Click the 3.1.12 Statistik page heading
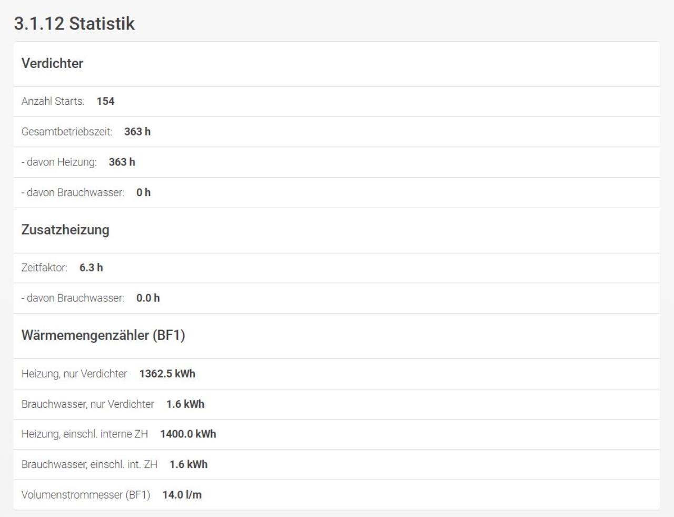This screenshot has height=517, width=674. click(x=74, y=23)
